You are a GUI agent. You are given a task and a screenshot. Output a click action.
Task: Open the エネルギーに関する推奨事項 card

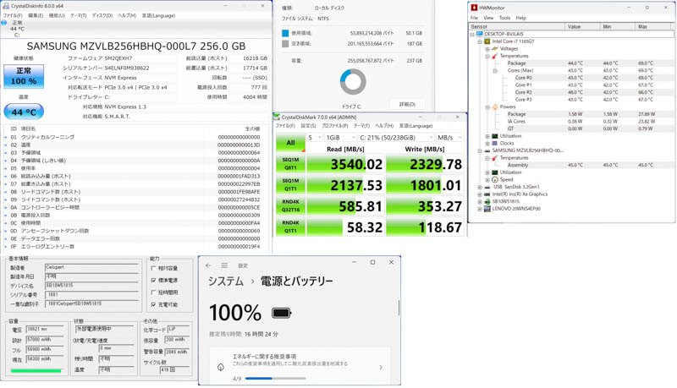[x=300, y=367]
